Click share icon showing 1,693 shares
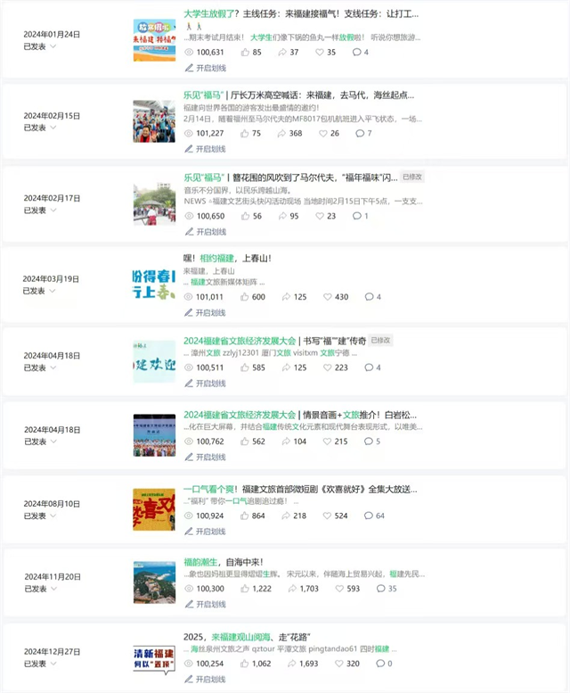This screenshot has height=693, width=570. pyautogui.click(x=292, y=664)
